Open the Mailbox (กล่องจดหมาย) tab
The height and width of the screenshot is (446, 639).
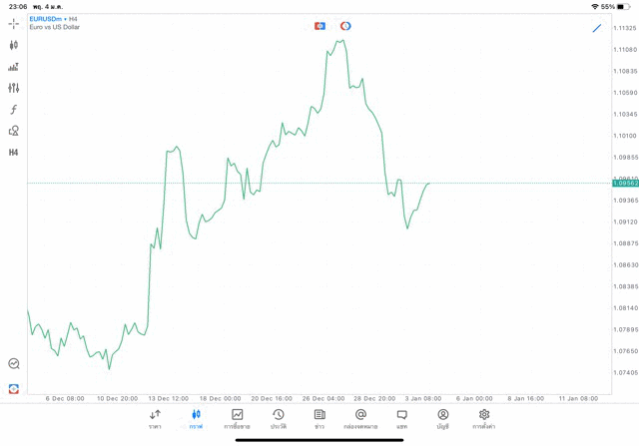[x=360, y=418]
